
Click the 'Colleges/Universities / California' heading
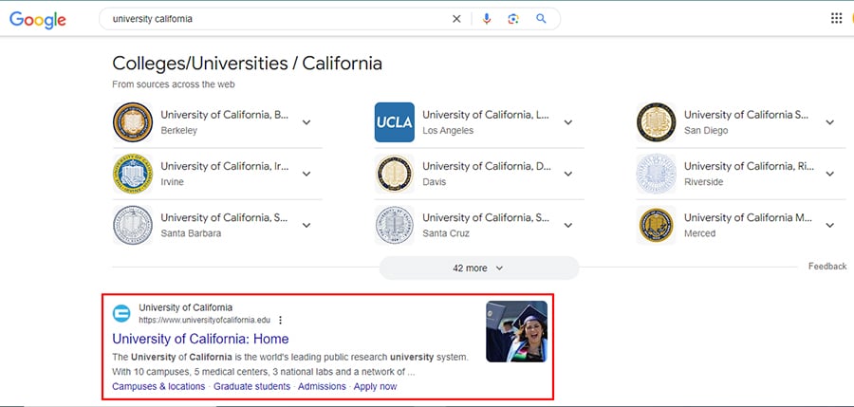(x=247, y=64)
